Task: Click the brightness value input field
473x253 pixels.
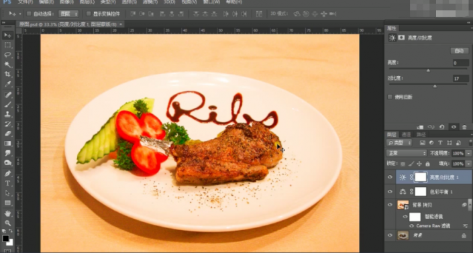Action: click(461, 63)
